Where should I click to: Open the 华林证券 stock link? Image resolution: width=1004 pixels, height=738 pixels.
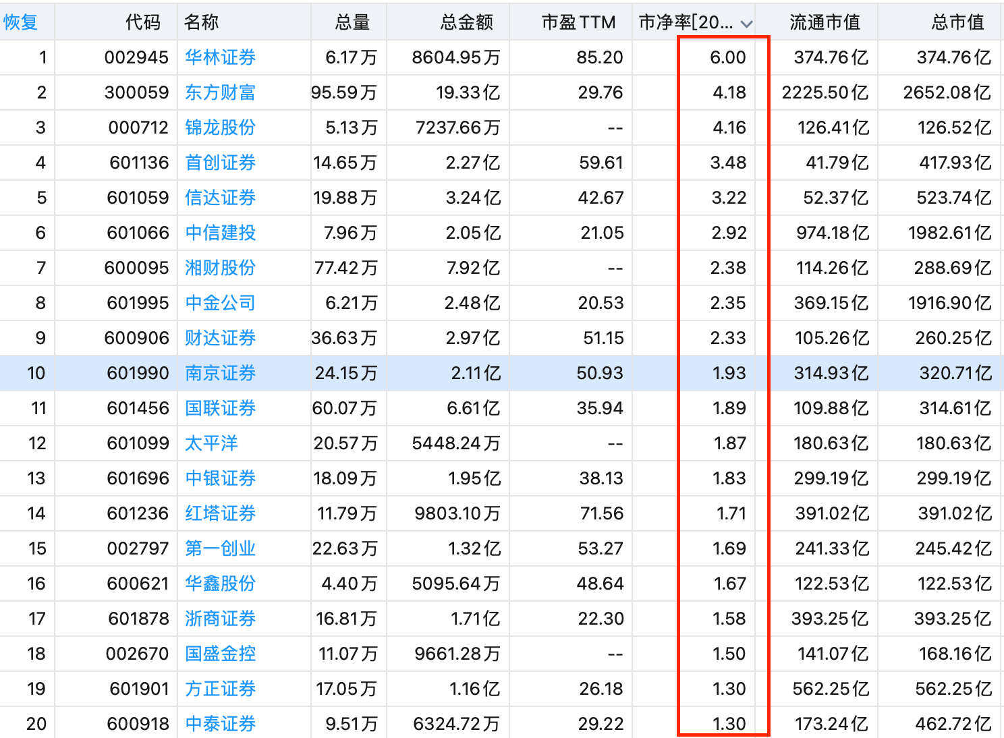221,57
